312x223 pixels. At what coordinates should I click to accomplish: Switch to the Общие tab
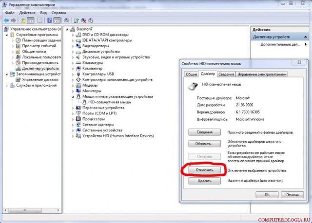191,74
